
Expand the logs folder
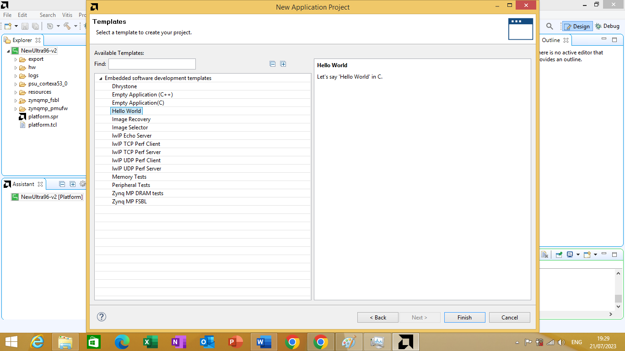tap(16, 76)
